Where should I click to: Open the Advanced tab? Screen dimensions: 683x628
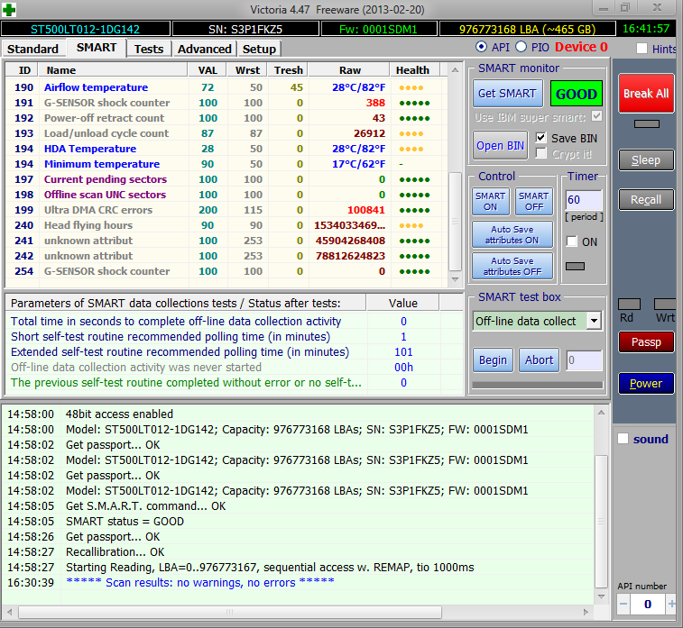[204, 49]
